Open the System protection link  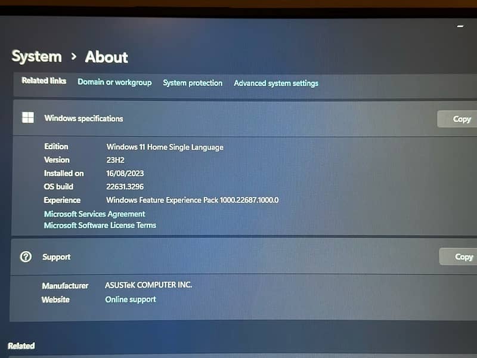(x=193, y=83)
